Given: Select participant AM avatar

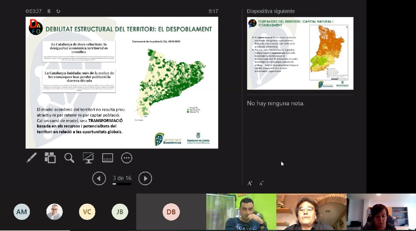Looking at the screenshot, I should point(21,212).
